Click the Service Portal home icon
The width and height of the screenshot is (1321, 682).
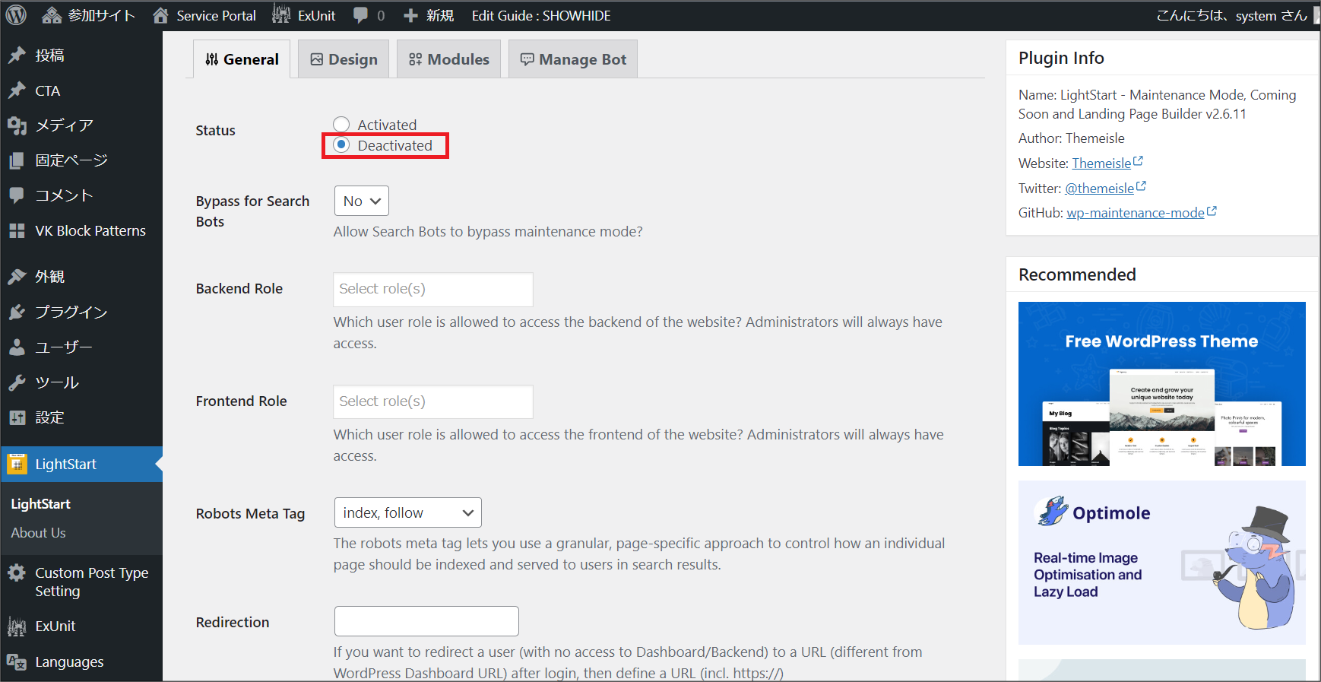(160, 15)
